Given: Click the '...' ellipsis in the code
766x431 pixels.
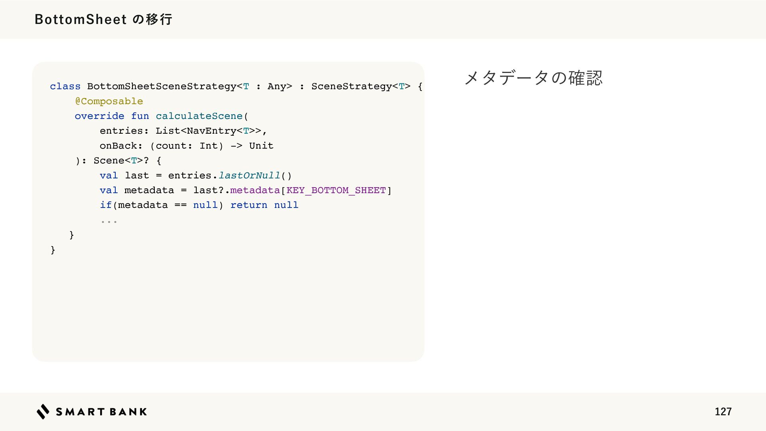Looking at the screenshot, I should [x=109, y=221].
